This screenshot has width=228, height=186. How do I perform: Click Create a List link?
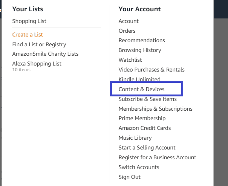point(28,35)
